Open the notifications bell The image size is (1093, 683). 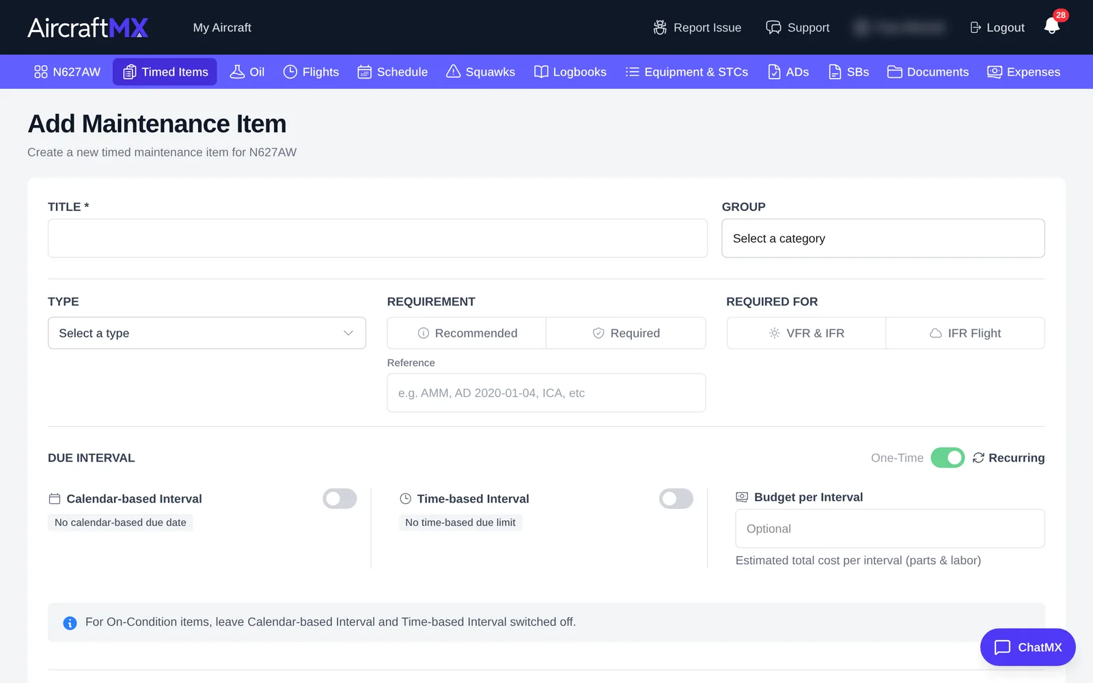[1052, 27]
